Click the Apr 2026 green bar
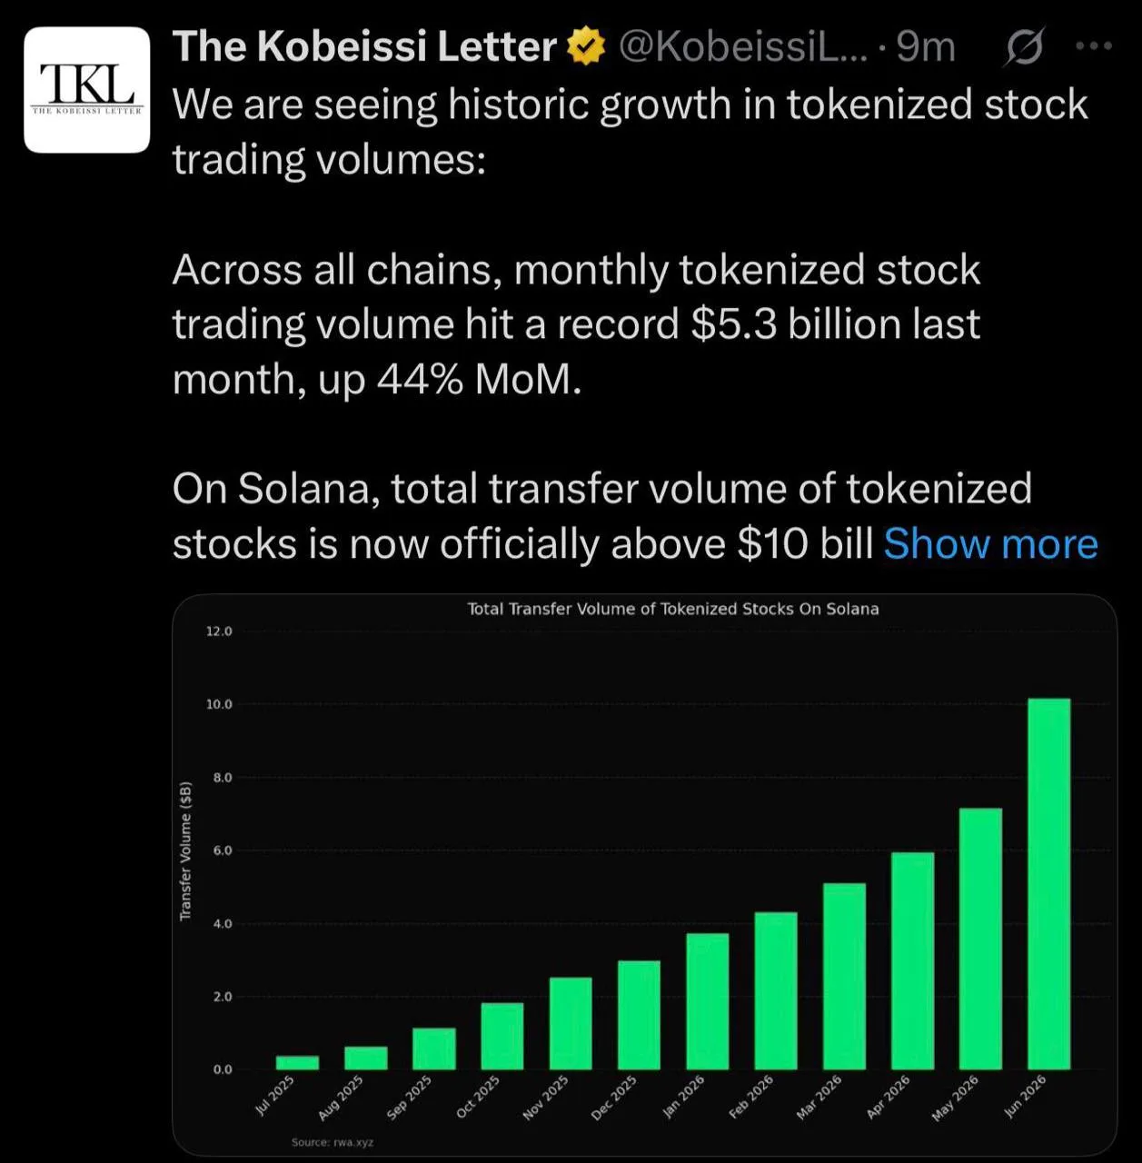Screen dimensions: 1142x1163 (x=912, y=960)
